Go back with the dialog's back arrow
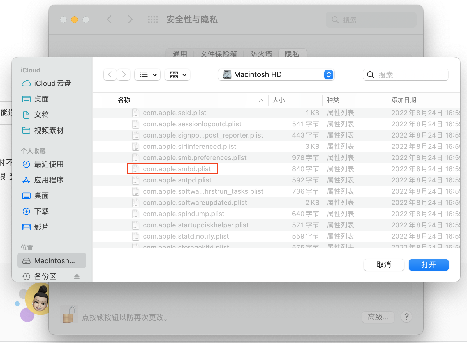Viewport: 467px width, 343px height. tap(110, 75)
